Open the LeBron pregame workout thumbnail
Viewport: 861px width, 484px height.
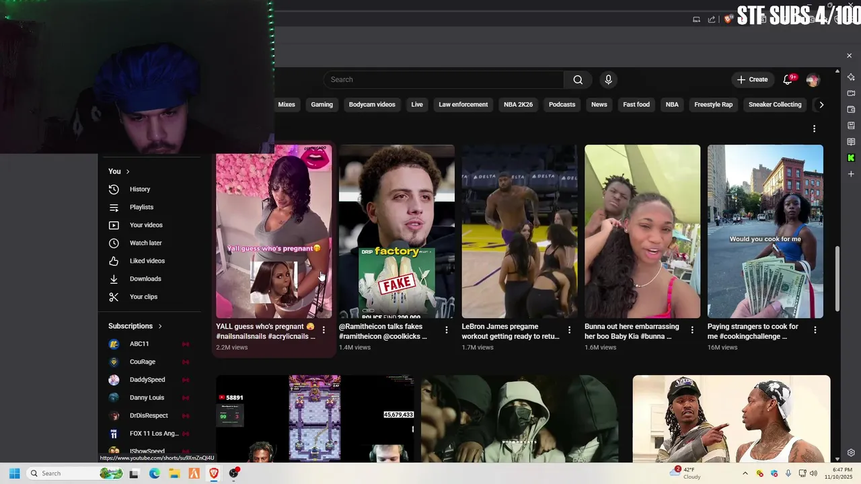[x=519, y=231]
